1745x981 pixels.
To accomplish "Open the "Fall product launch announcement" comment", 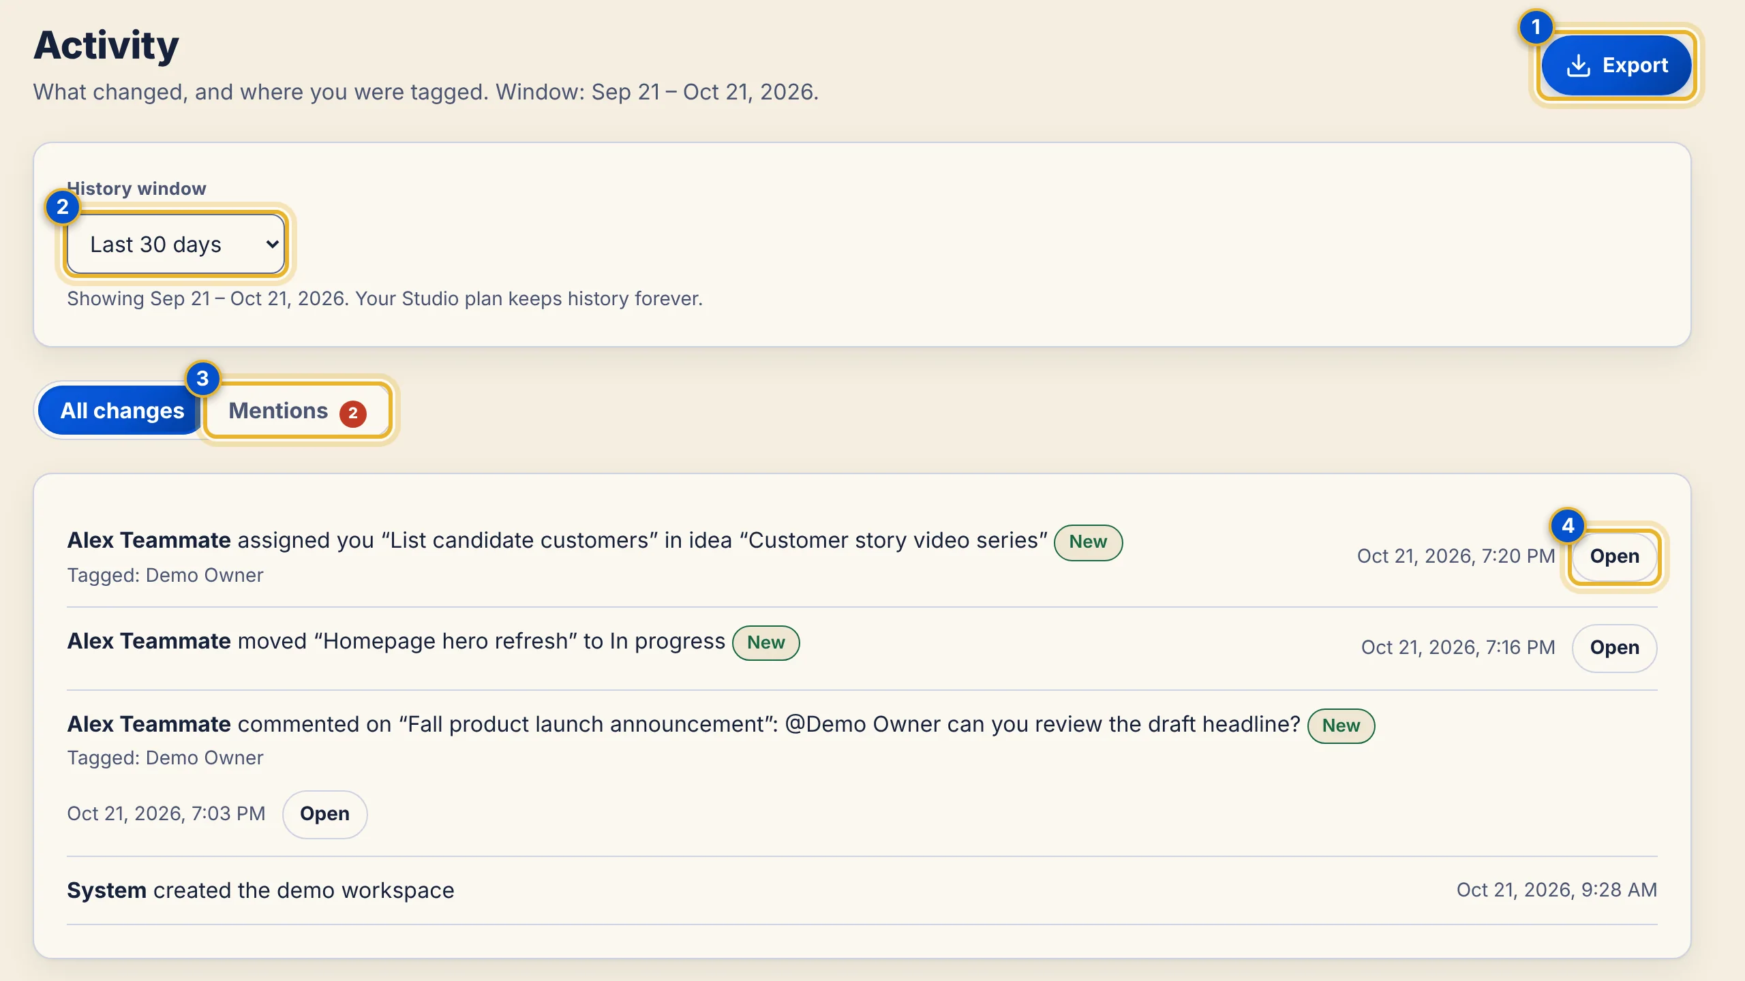I will (x=324, y=813).
